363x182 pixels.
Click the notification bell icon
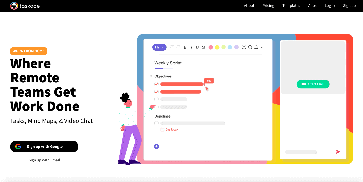click(x=256, y=47)
